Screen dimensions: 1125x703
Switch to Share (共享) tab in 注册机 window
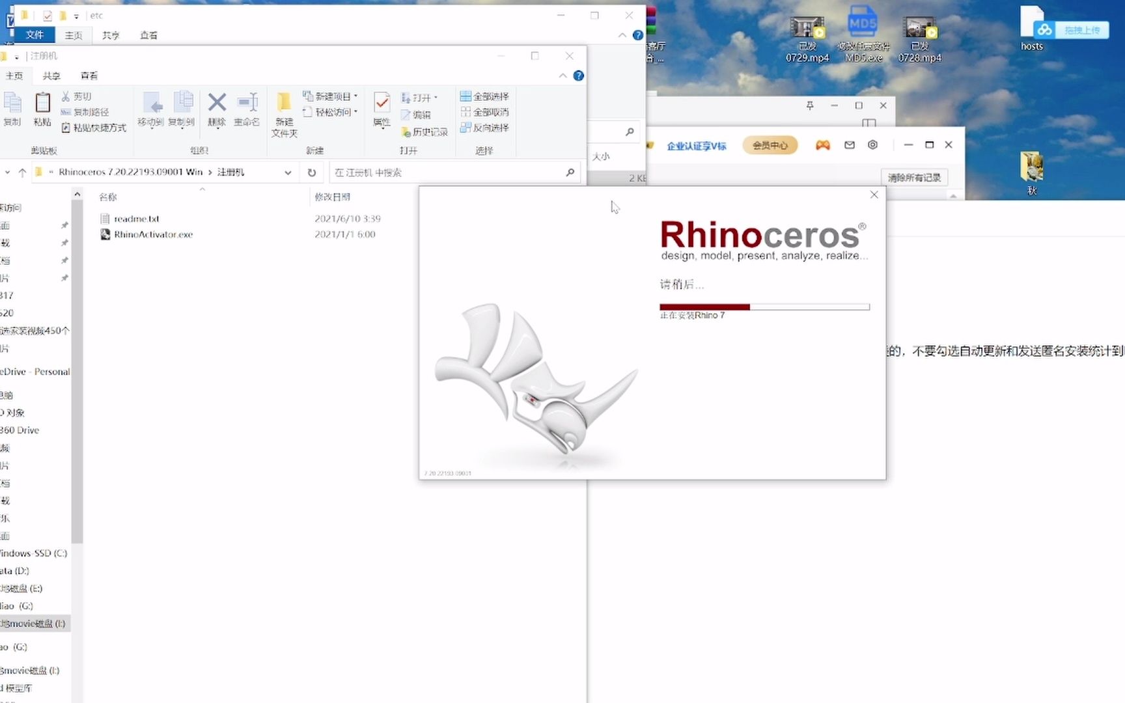click(51, 76)
